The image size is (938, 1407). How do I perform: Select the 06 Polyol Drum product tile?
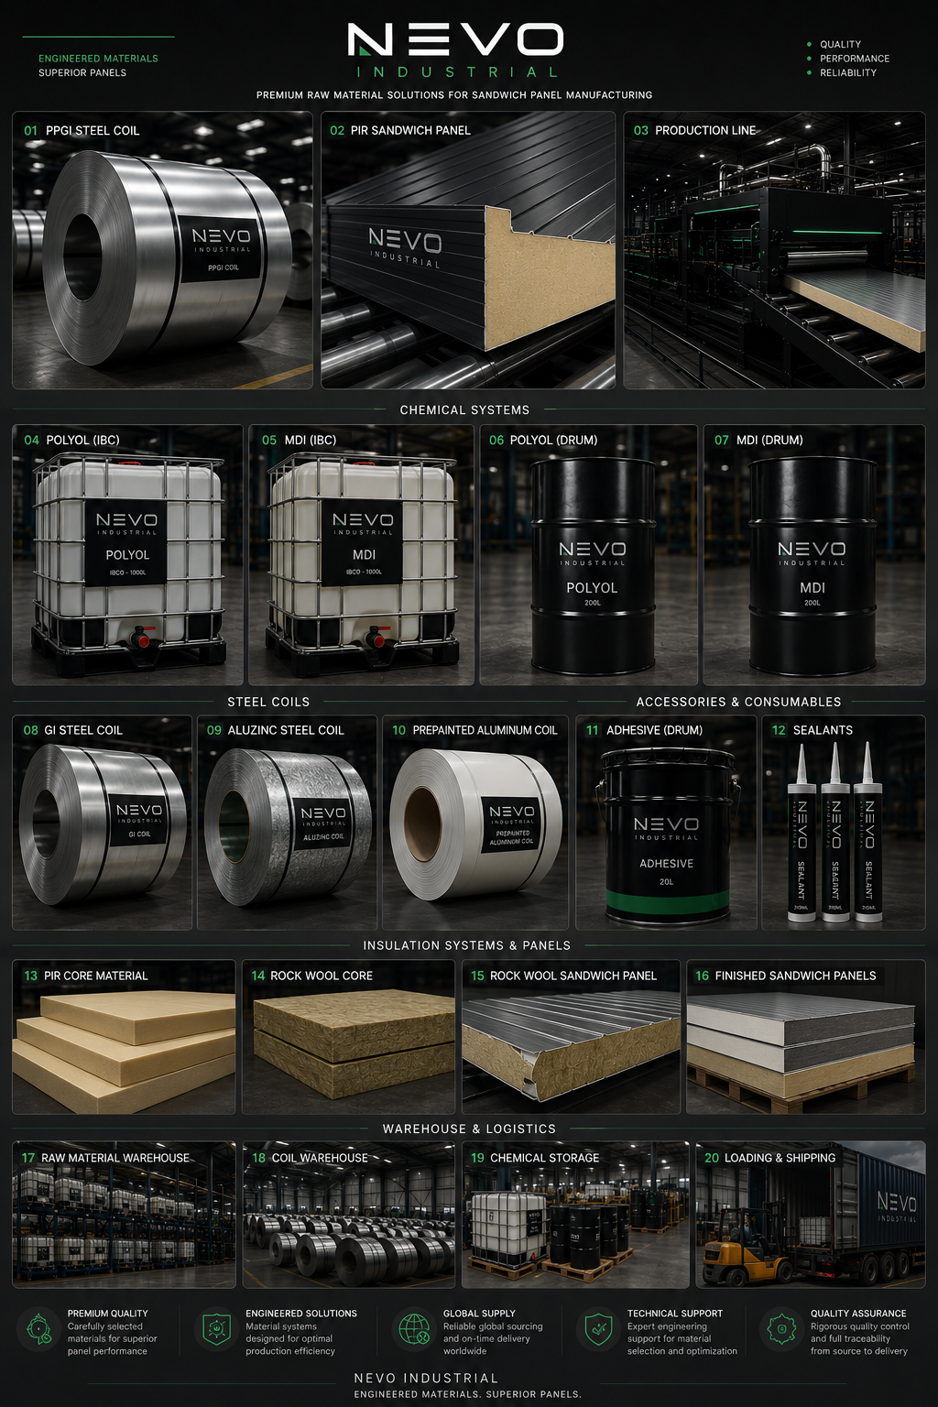pos(589,555)
